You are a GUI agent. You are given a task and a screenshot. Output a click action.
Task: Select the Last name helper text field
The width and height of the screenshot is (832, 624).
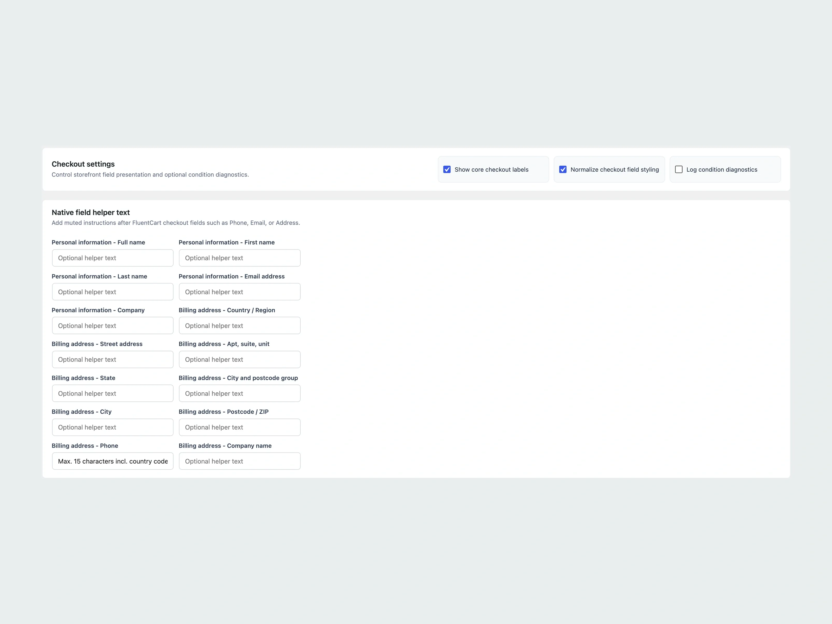pos(113,291)
